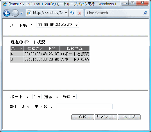Click the 接続状況 column header
The image size is (151, 132).
75,48
